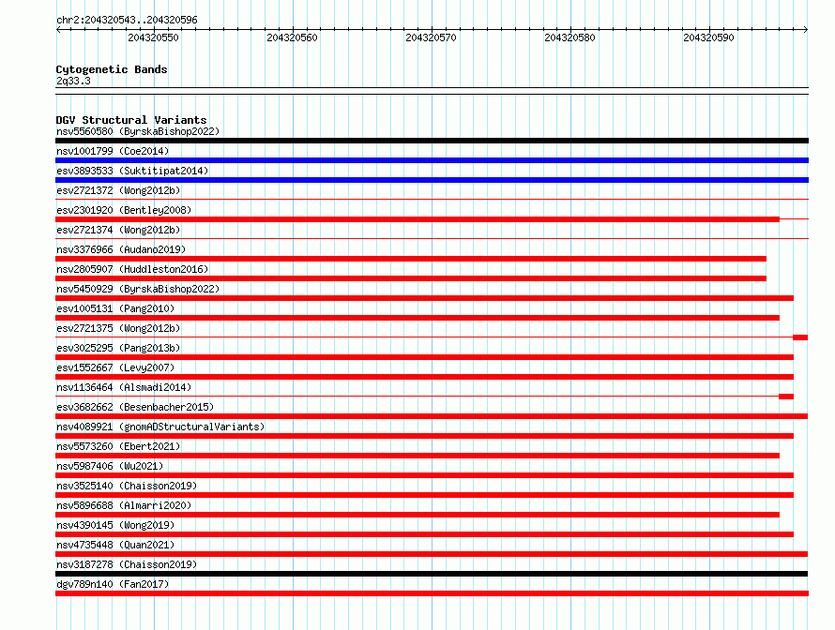The height and width of the screenshot is (630, 835).
Task: Click the blue bar under nsv1001799
Action: 432,160
